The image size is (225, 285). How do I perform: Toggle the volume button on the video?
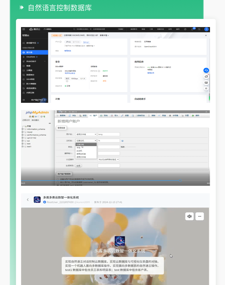pos(190,216)
